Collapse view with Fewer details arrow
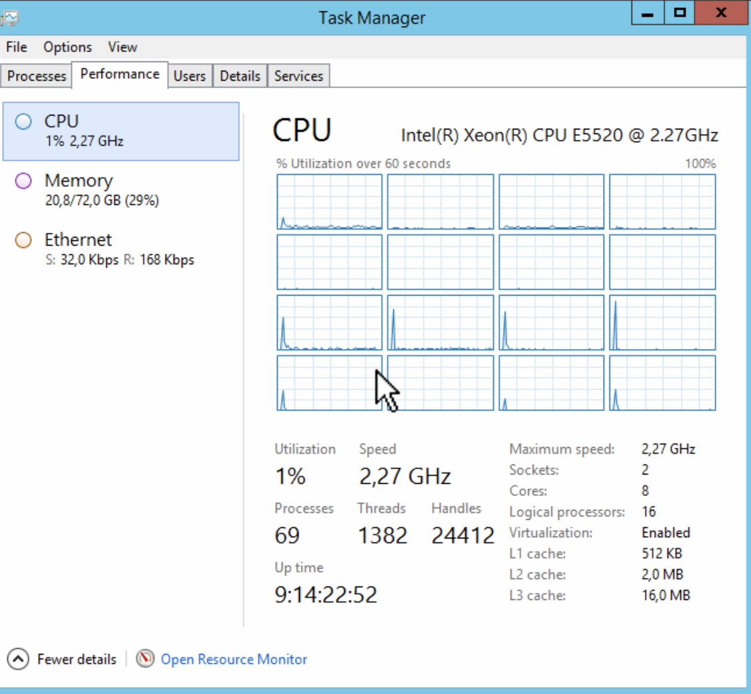The width and height of the screenshot is (751, 694). pyautogui.click(x=18, y=659)
